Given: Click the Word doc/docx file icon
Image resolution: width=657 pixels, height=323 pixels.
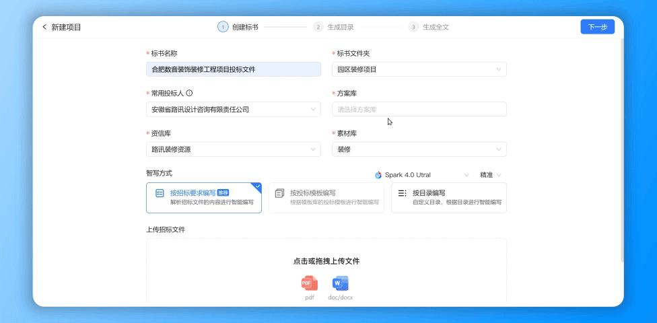Looking at the screenshot, I should tap(340, 283).
